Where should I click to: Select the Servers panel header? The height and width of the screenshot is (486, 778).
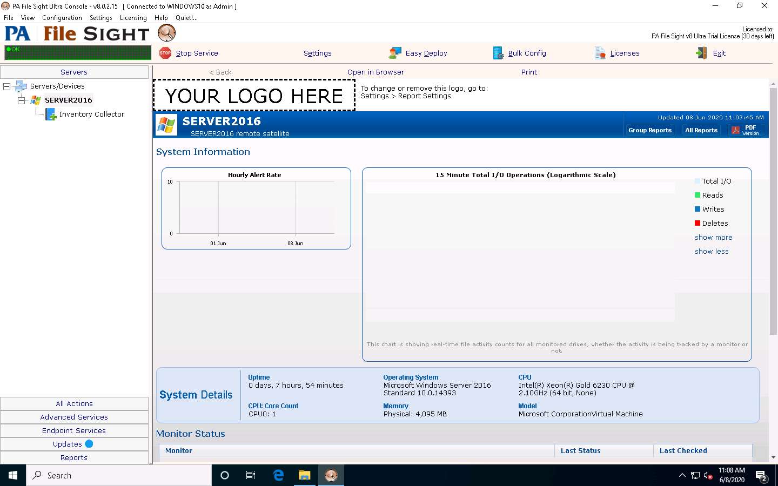(74, 72)
